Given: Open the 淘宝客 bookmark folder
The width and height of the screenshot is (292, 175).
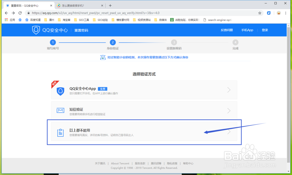Looking at the screenshot, I should [x=64, y=20].
